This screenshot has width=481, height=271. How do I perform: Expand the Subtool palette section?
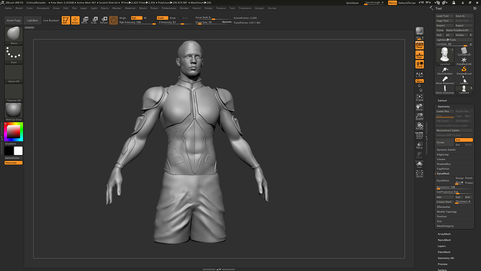[442, 100]
